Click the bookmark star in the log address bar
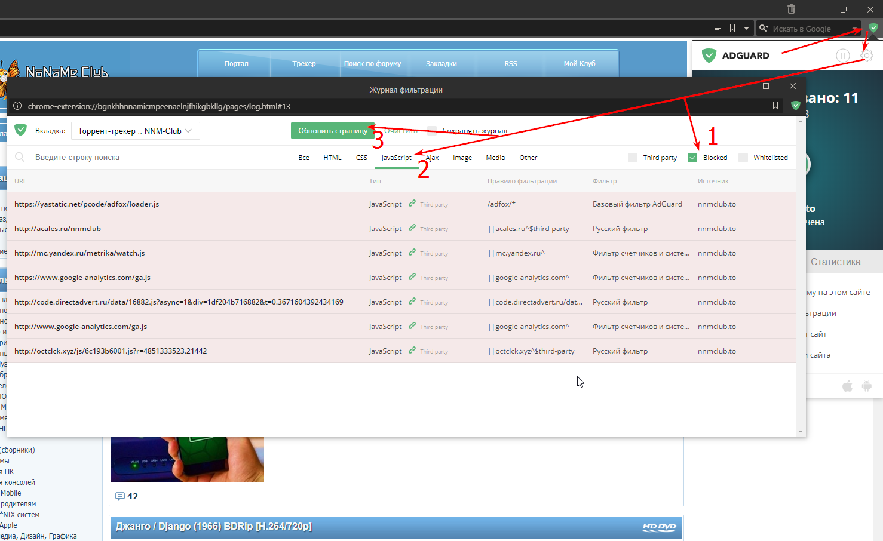 tap(775, 106)
